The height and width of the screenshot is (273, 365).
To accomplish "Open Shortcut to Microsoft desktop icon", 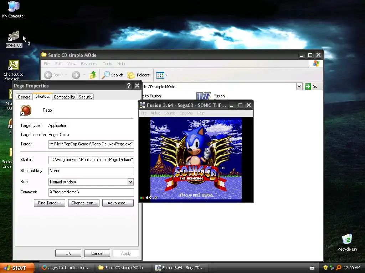I will 14,70.
